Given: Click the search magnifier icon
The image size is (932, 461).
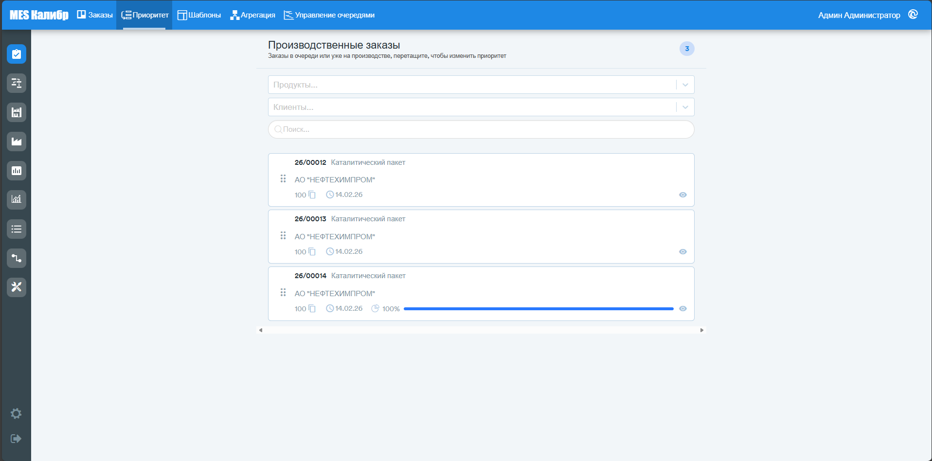Looking at the screenshot, I should click(x=278, y=129).
